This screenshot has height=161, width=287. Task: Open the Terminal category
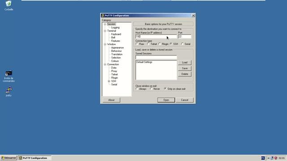[112, 31]
